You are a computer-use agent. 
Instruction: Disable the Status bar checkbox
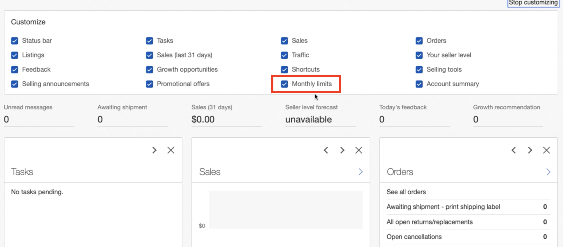tap(15, 41)
